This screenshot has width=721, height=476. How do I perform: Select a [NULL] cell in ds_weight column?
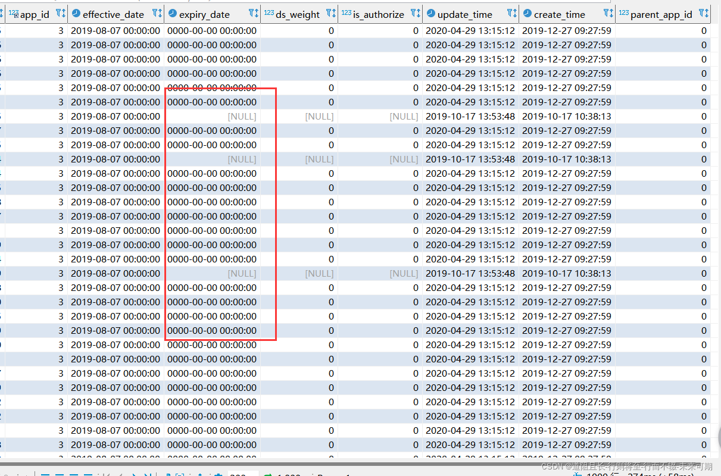(x=320, y=116)
